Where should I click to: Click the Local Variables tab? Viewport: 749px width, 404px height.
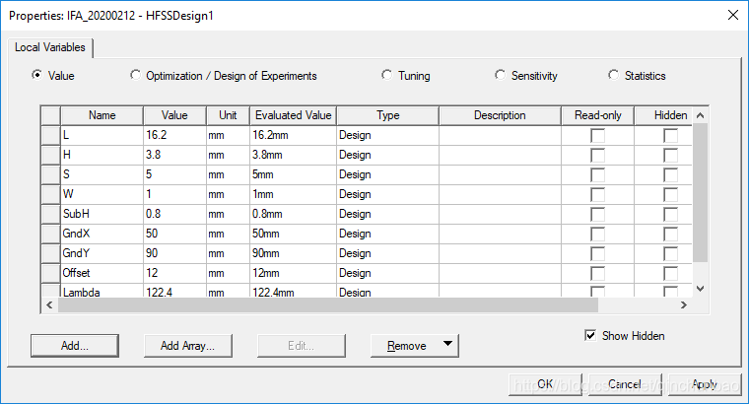pos(50,47)
